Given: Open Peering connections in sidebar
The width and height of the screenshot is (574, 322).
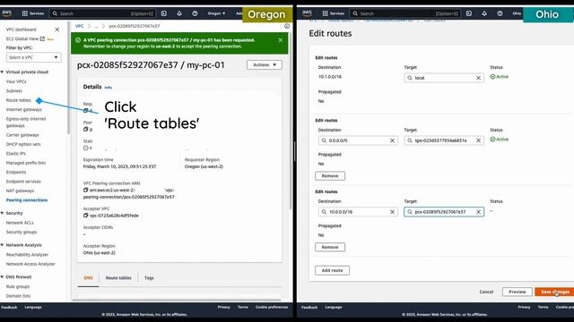Looking at the screenshot, I should pos(27,200).
